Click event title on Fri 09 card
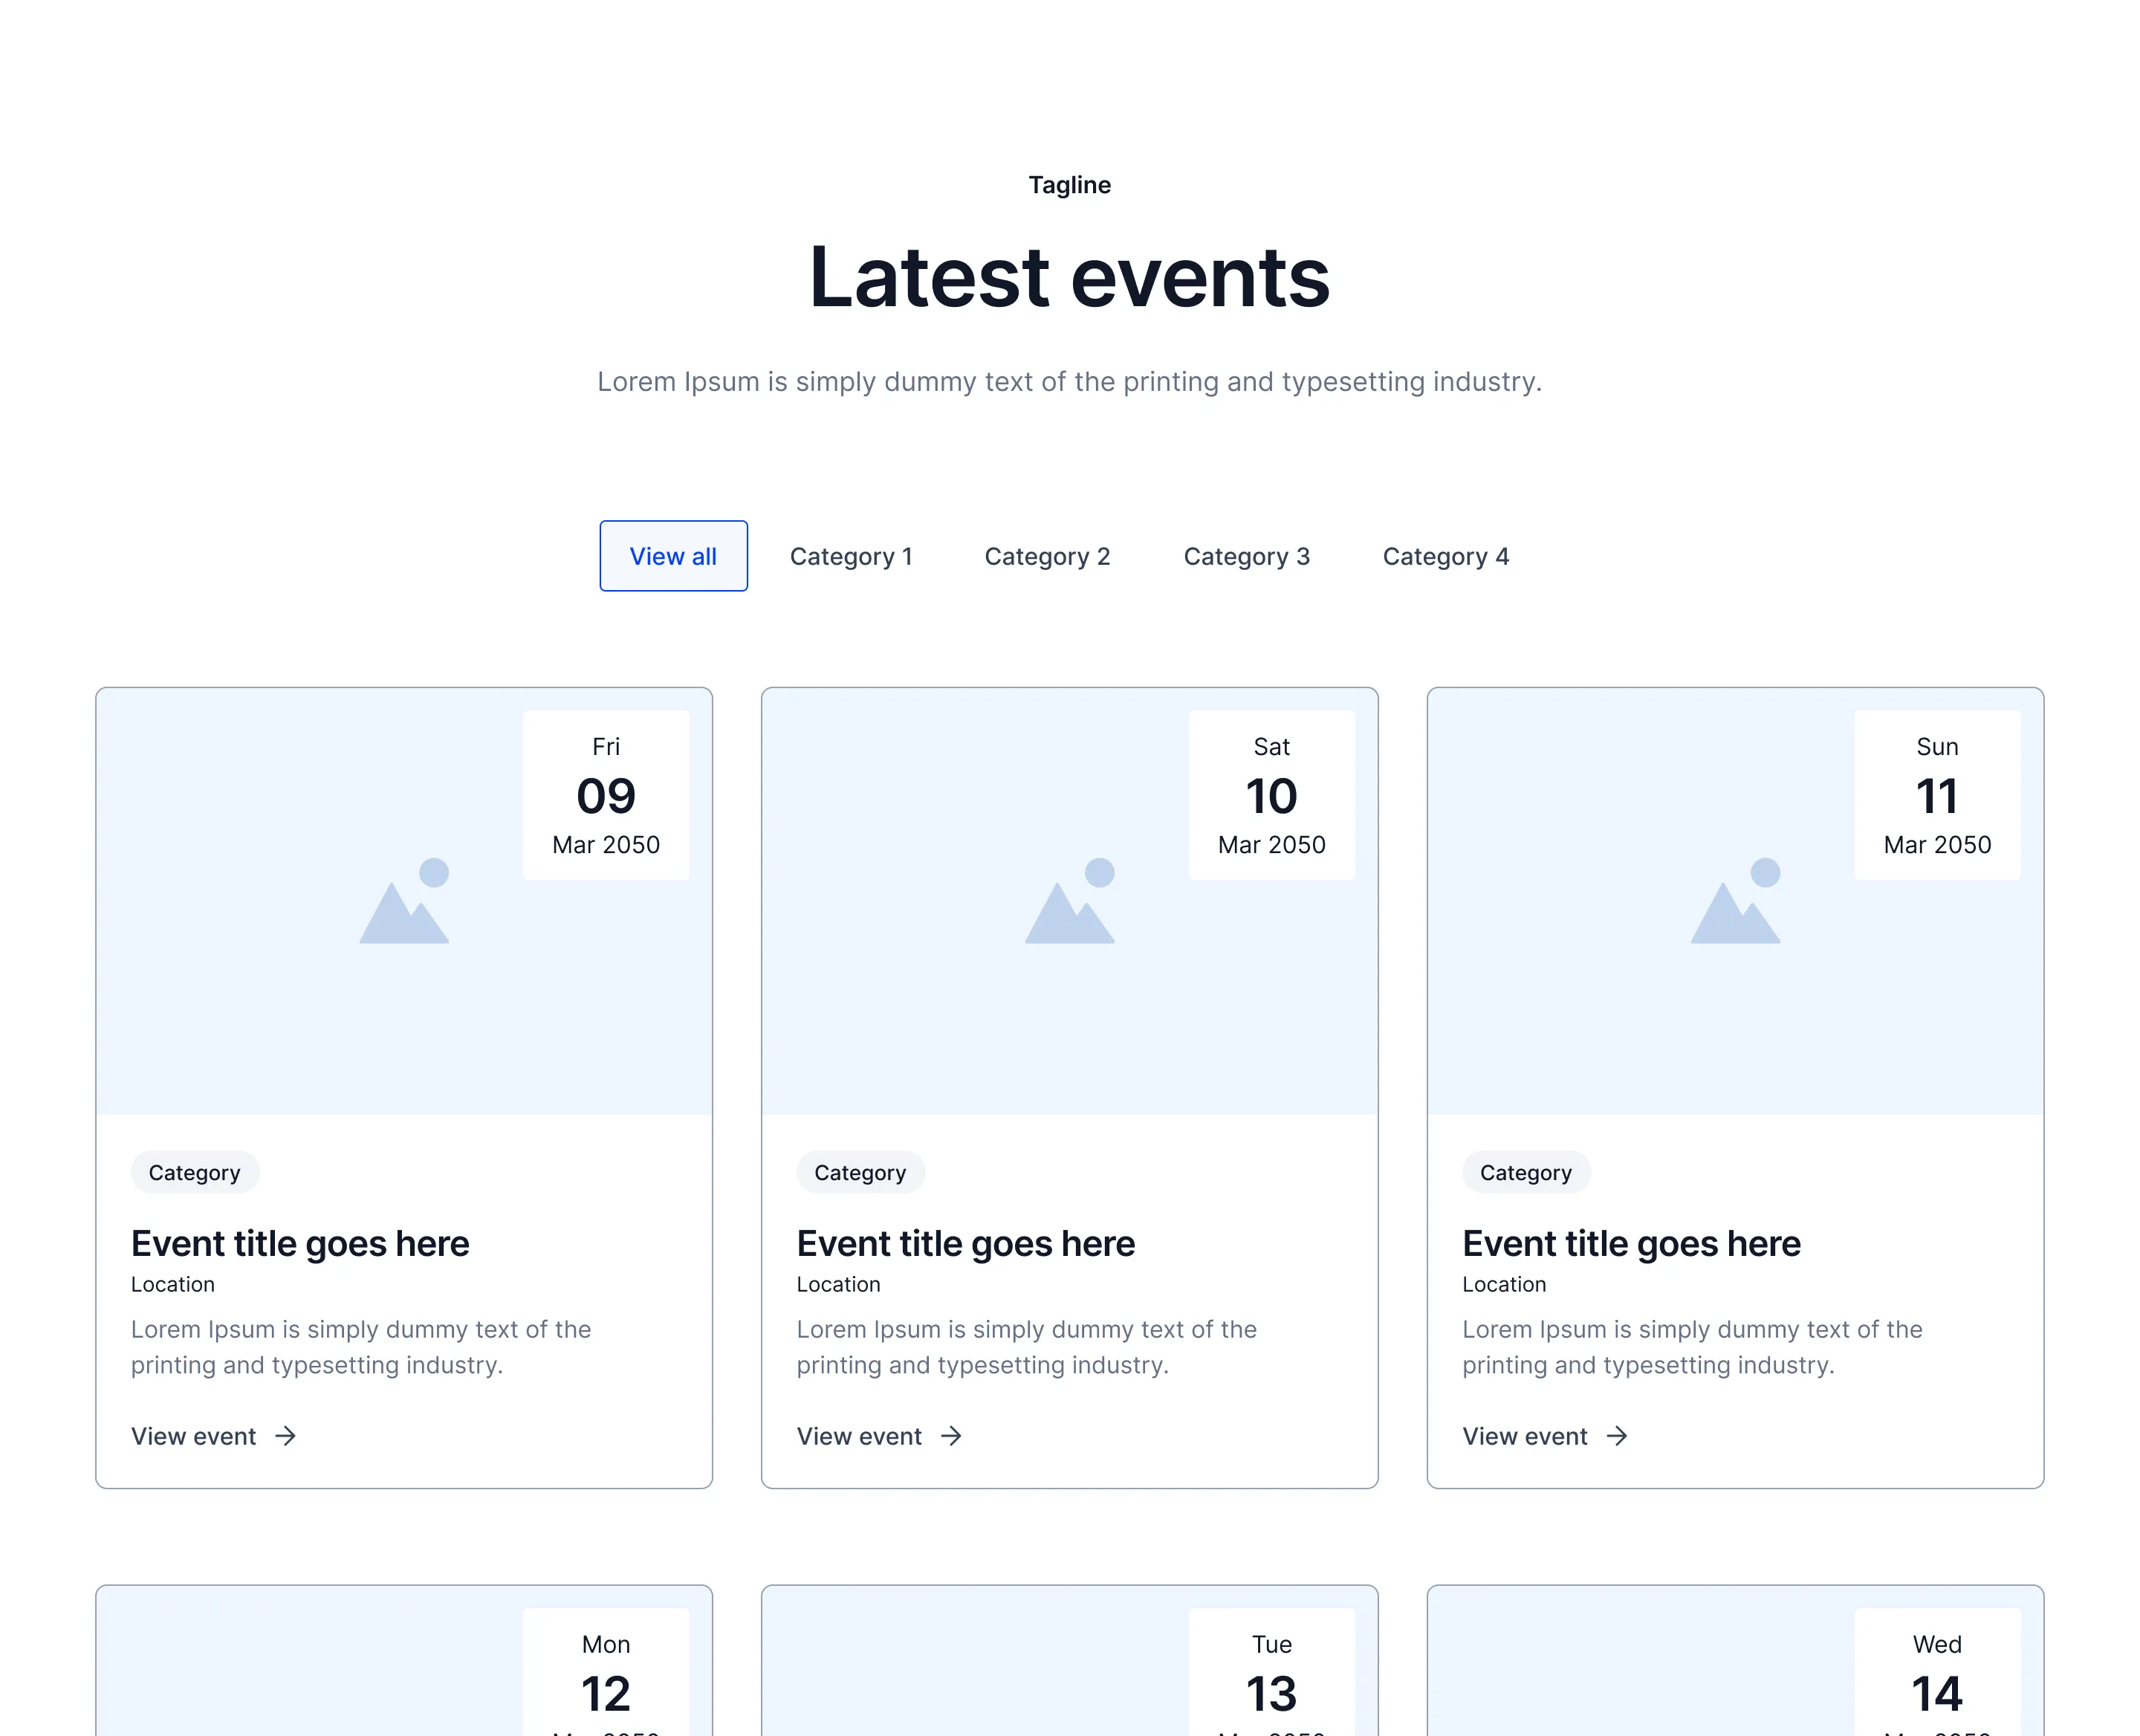 click(x=300, y=1244)
